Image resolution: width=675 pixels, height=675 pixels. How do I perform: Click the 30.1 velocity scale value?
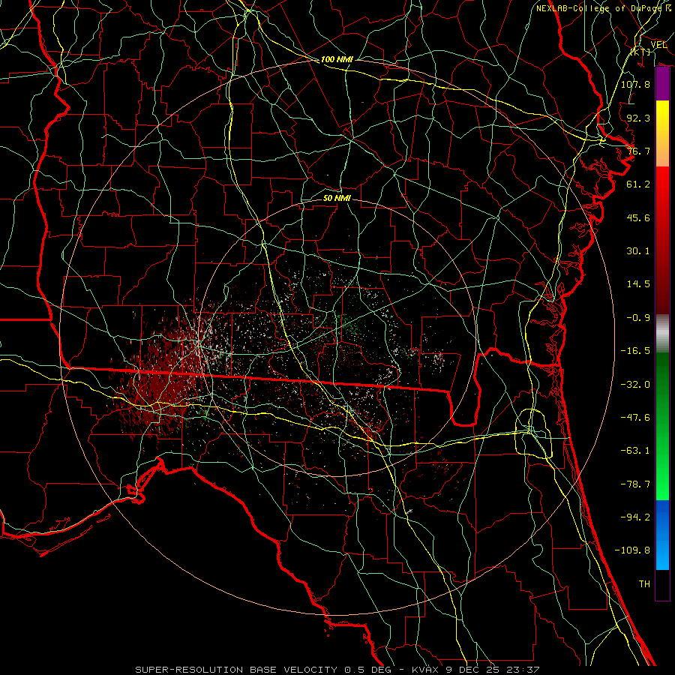tap(638, 251)
